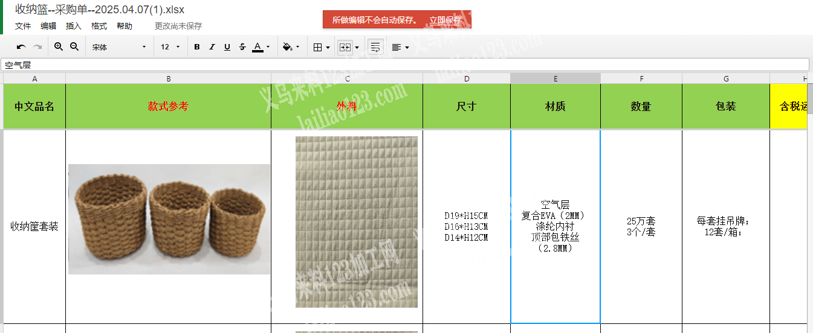Screen dimensions: 813x333
Task: Click the file title 收纳篮--采购单
Action: tap(100, 9)
